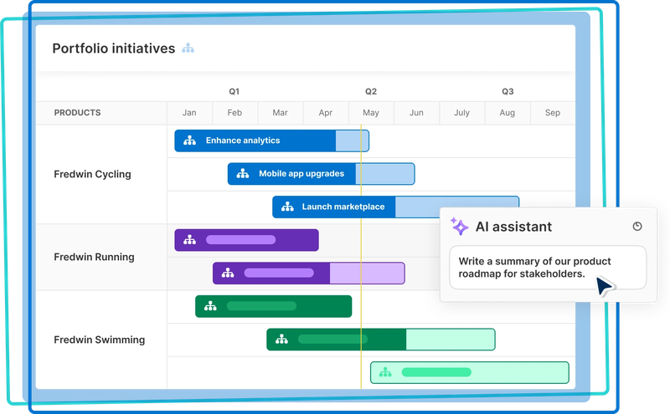Click the AI assistant prompt input field
This screenshot has width=670, height=414.
(x=548, y=268)
